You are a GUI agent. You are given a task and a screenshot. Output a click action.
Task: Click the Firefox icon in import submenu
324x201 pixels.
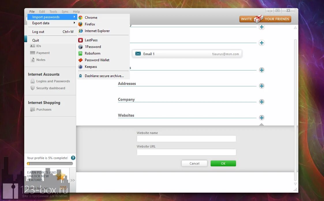pos(80,24)
